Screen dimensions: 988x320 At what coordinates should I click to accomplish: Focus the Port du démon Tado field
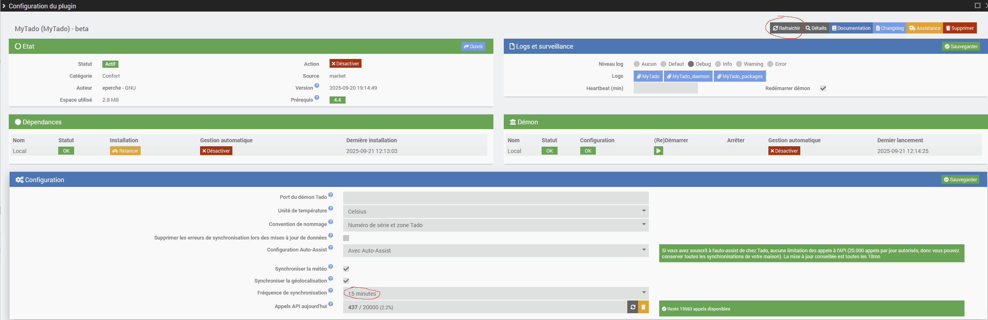pyautogui.click(x=496, y=198)
